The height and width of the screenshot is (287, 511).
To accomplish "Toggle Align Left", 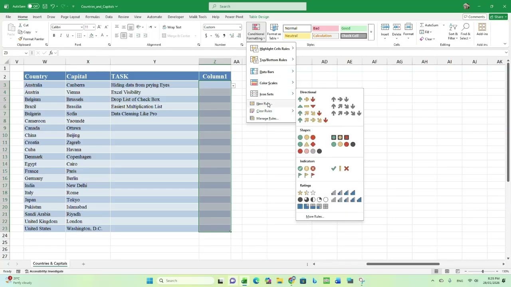I will [117, 36].
